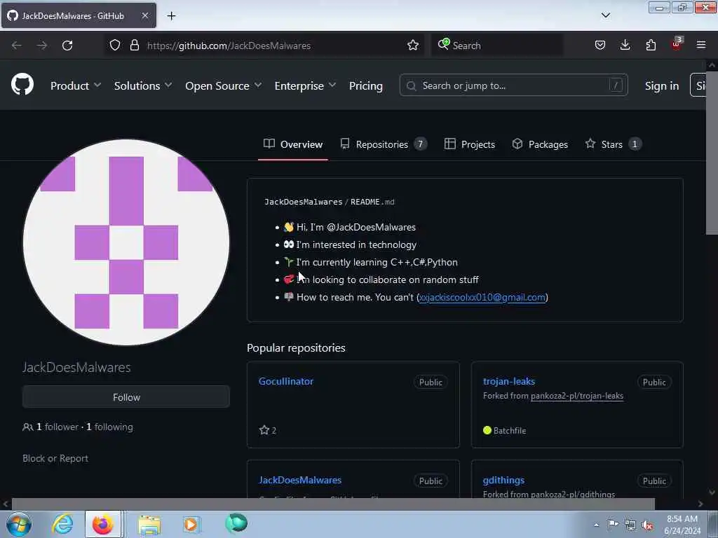This screenshot has width=718, height=538.
Task: Open the list all tabs chevron
Action: (606, 15)
